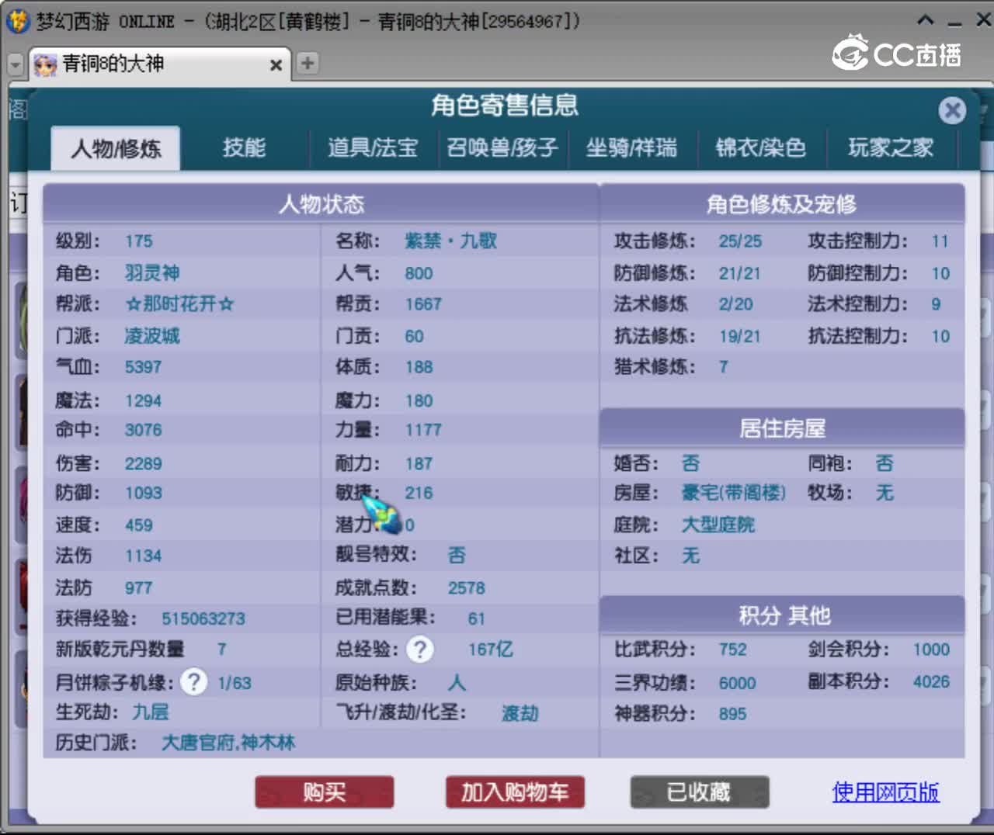Click the 剑会积分 value 1000
The height and width of the screenshot is (835, 994).
[931, 650]
